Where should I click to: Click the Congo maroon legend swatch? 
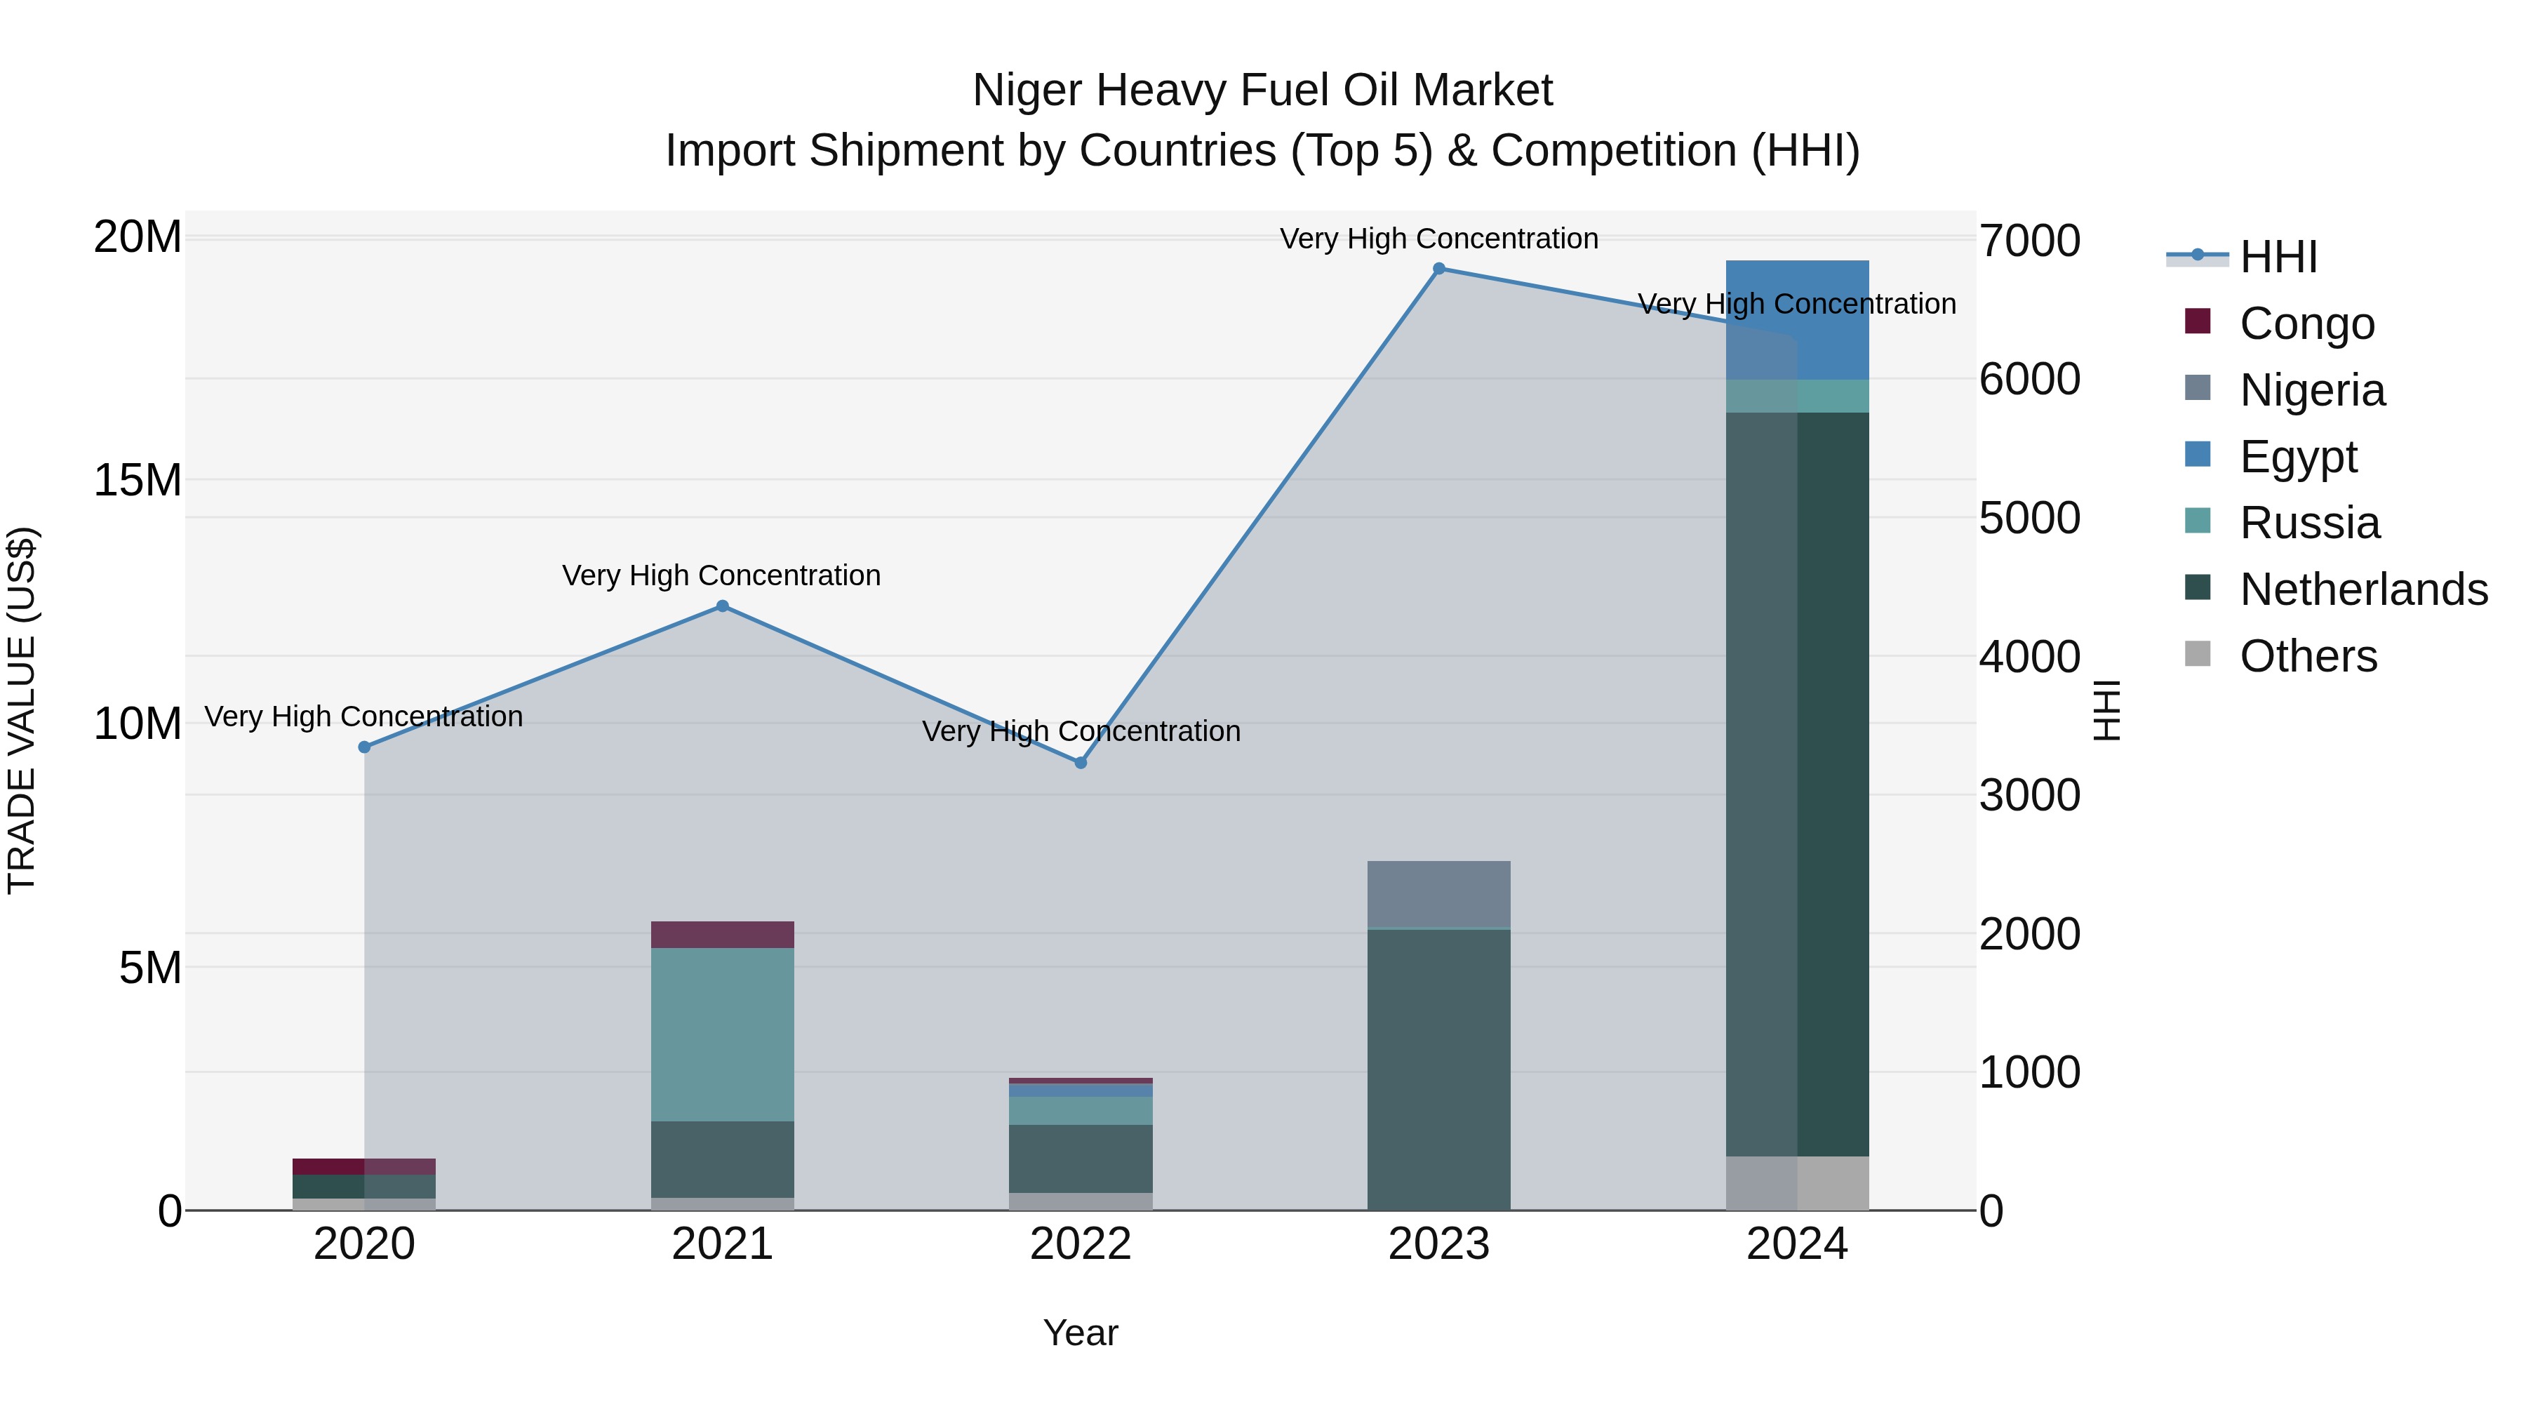coord(2198,321)
